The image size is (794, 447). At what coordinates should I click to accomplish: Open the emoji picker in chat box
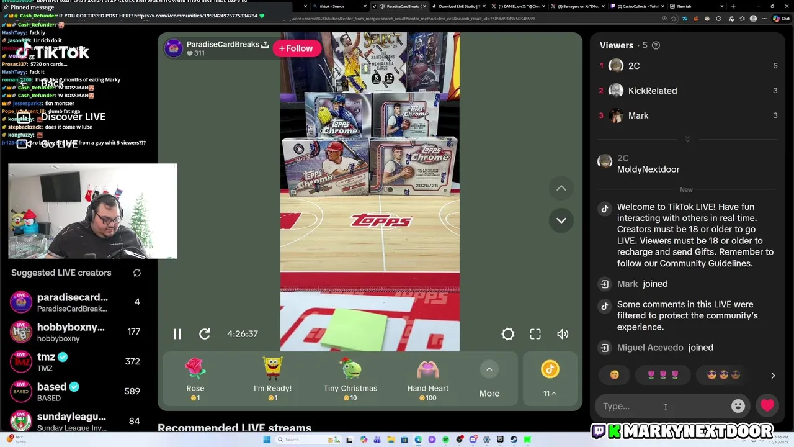pyautogui.click(x=738, y=406)
